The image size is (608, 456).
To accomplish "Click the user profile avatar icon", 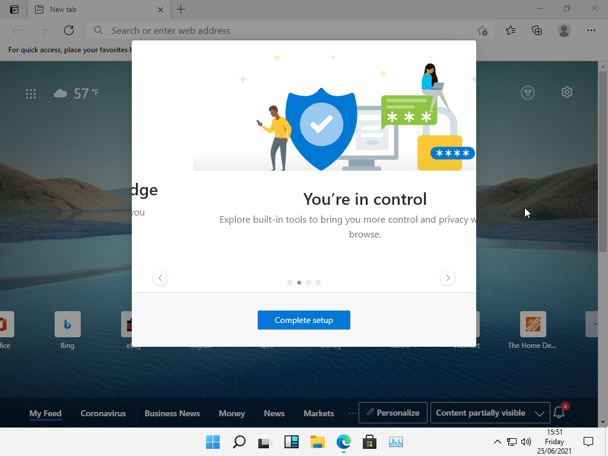I will (x=564, y=30).
